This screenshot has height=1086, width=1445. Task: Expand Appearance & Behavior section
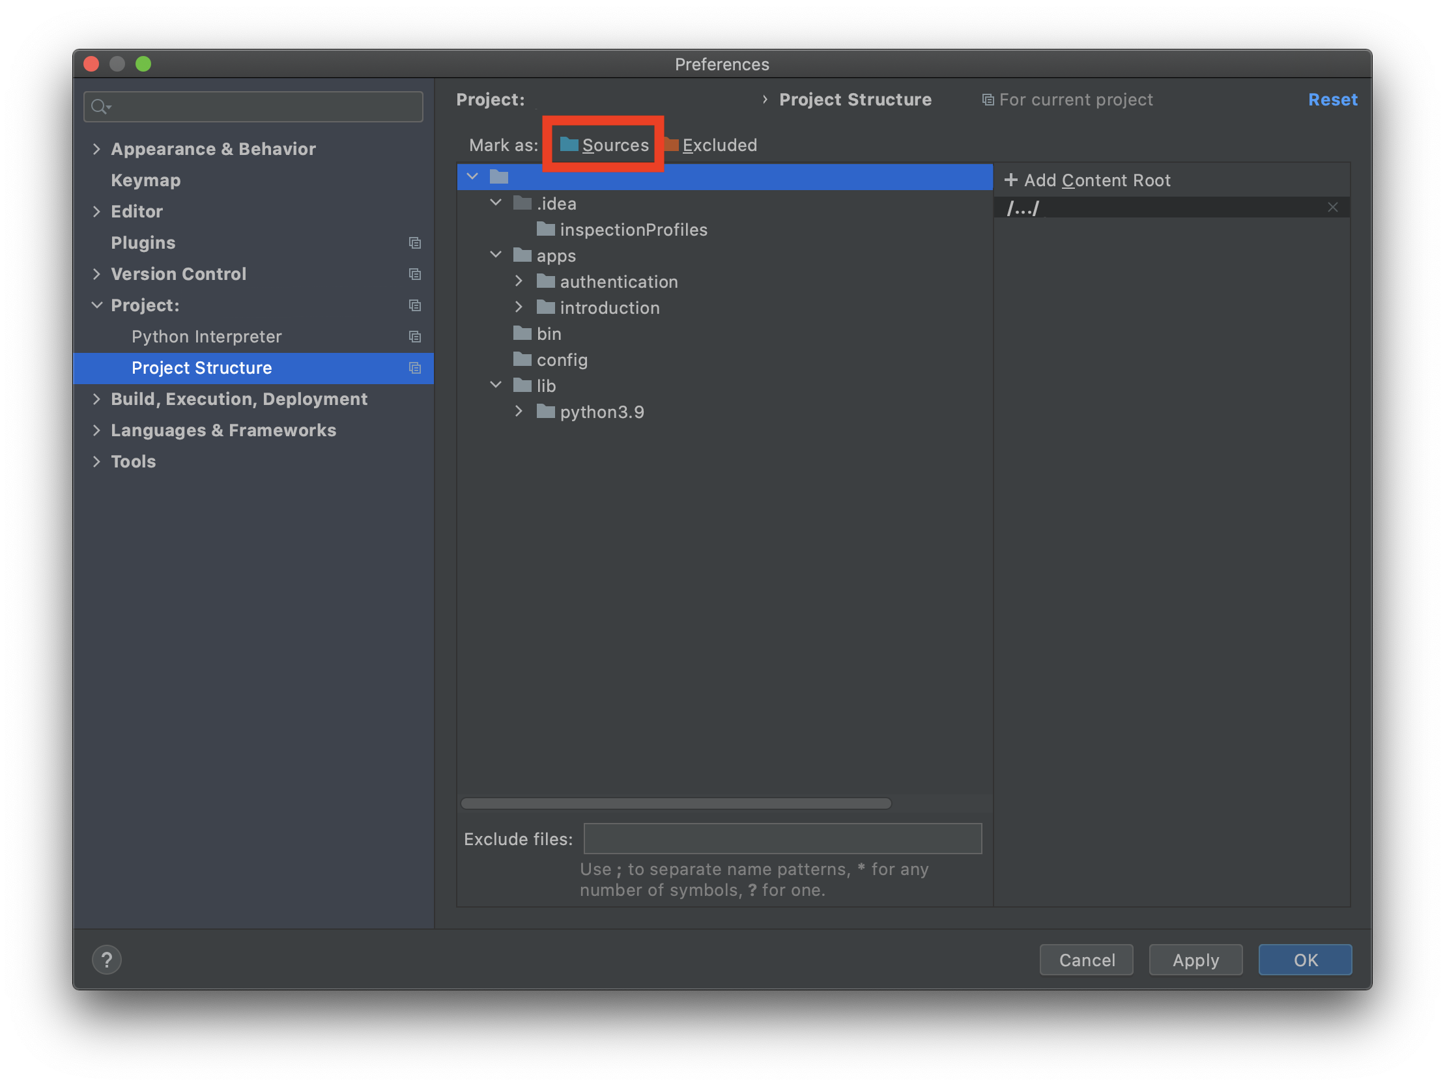tap(96, 149)
